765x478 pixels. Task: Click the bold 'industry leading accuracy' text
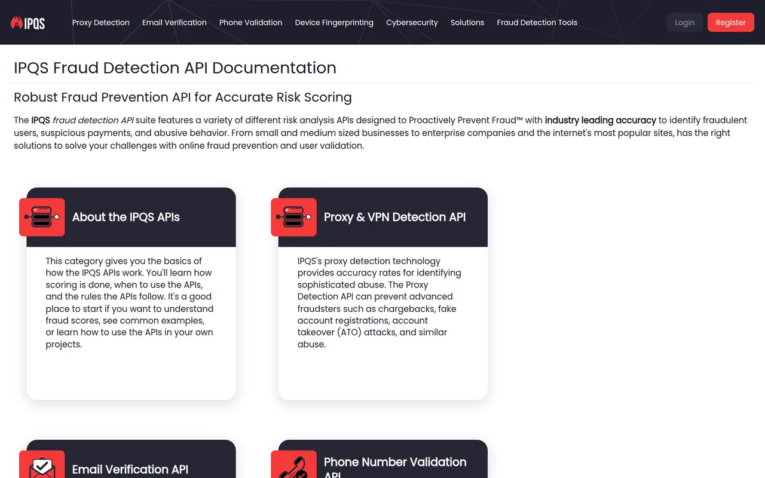[x=601, y=120]
